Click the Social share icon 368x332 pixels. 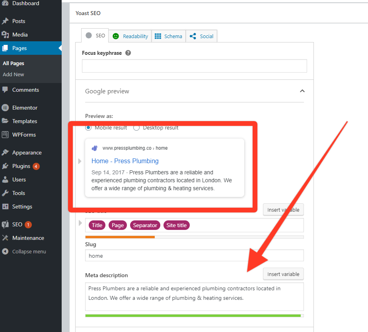(193, 36)
